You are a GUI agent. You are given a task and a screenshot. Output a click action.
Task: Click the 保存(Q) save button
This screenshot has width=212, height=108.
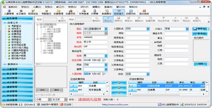tap(200, 29)
